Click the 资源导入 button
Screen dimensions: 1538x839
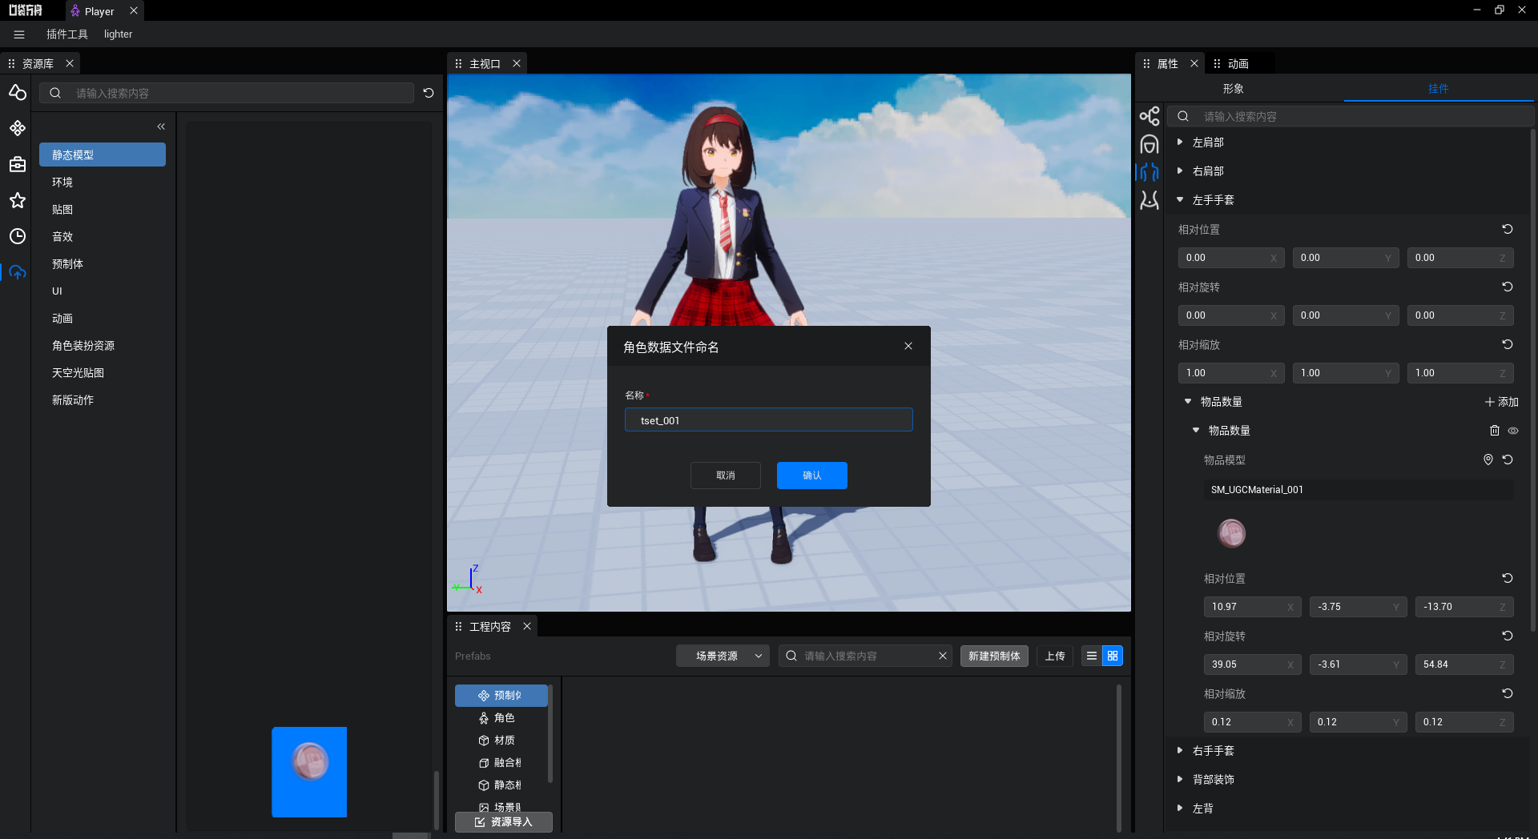pos(504,822)
